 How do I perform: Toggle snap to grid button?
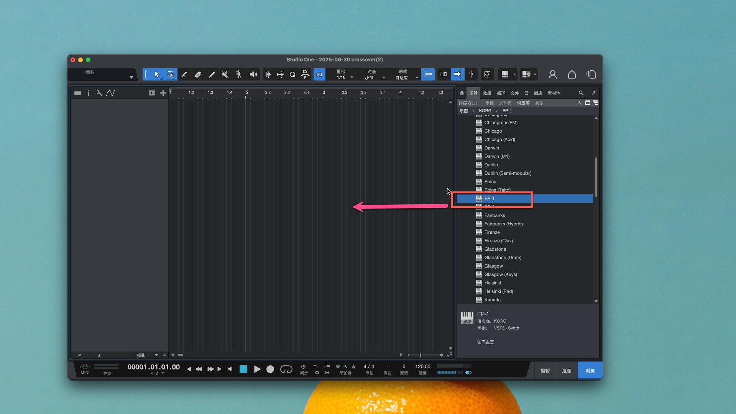(428, 74)
